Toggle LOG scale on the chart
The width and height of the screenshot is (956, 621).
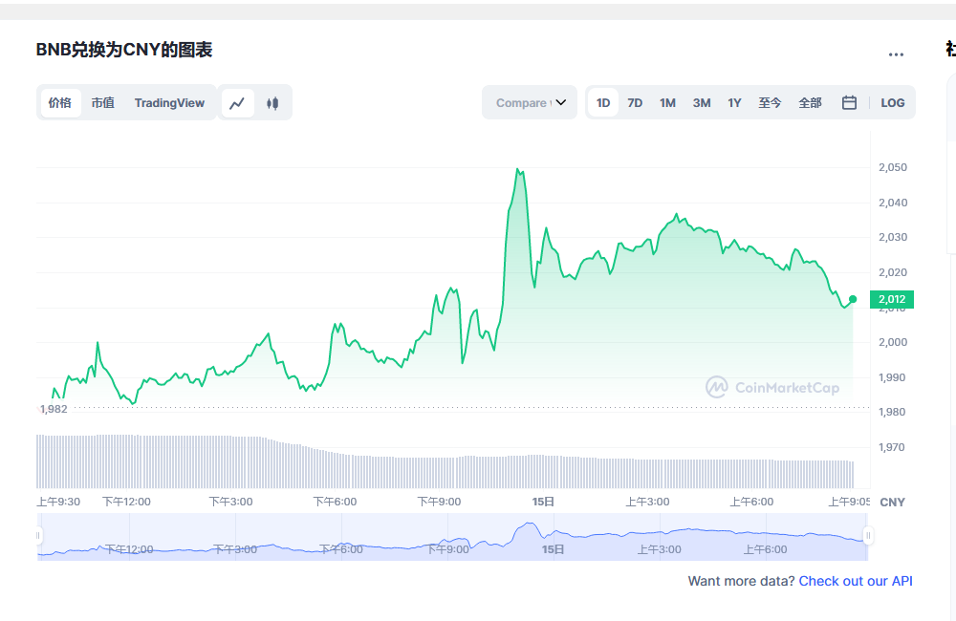pyautogui.click(x=892, y=103)
